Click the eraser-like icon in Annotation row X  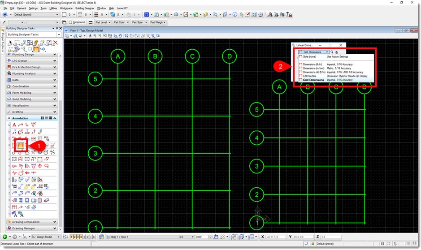tap(46, 200)
